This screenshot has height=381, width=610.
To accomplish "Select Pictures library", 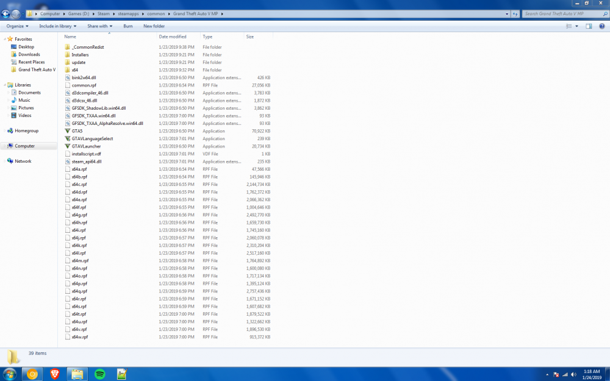I will click(x=26, y=108).
